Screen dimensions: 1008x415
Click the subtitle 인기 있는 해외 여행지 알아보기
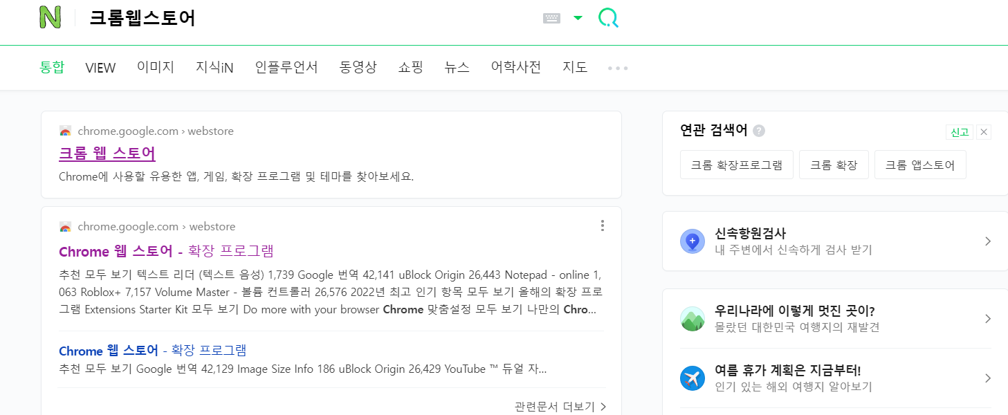click(x=794, y=387)
